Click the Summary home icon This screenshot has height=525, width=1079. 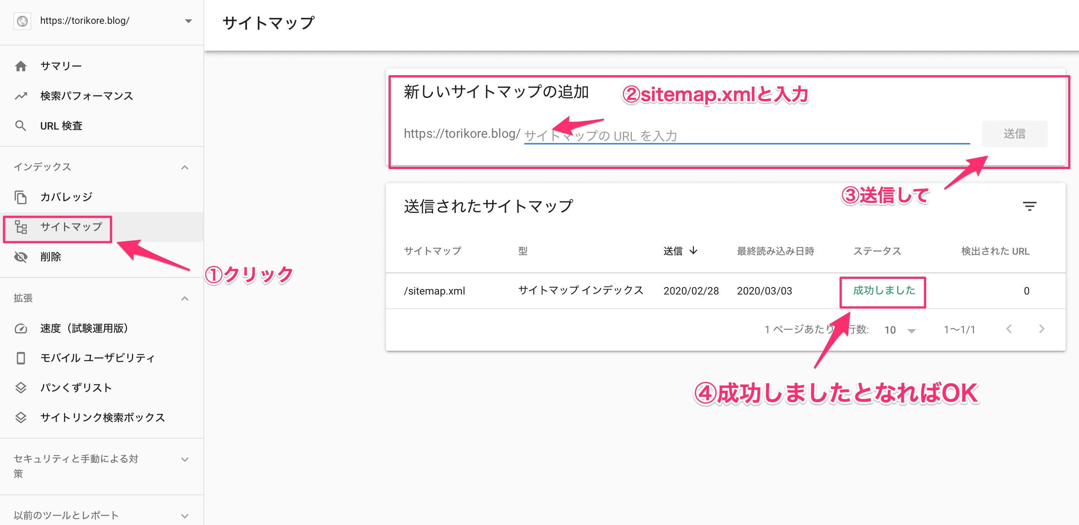click(x=20, y=66)
